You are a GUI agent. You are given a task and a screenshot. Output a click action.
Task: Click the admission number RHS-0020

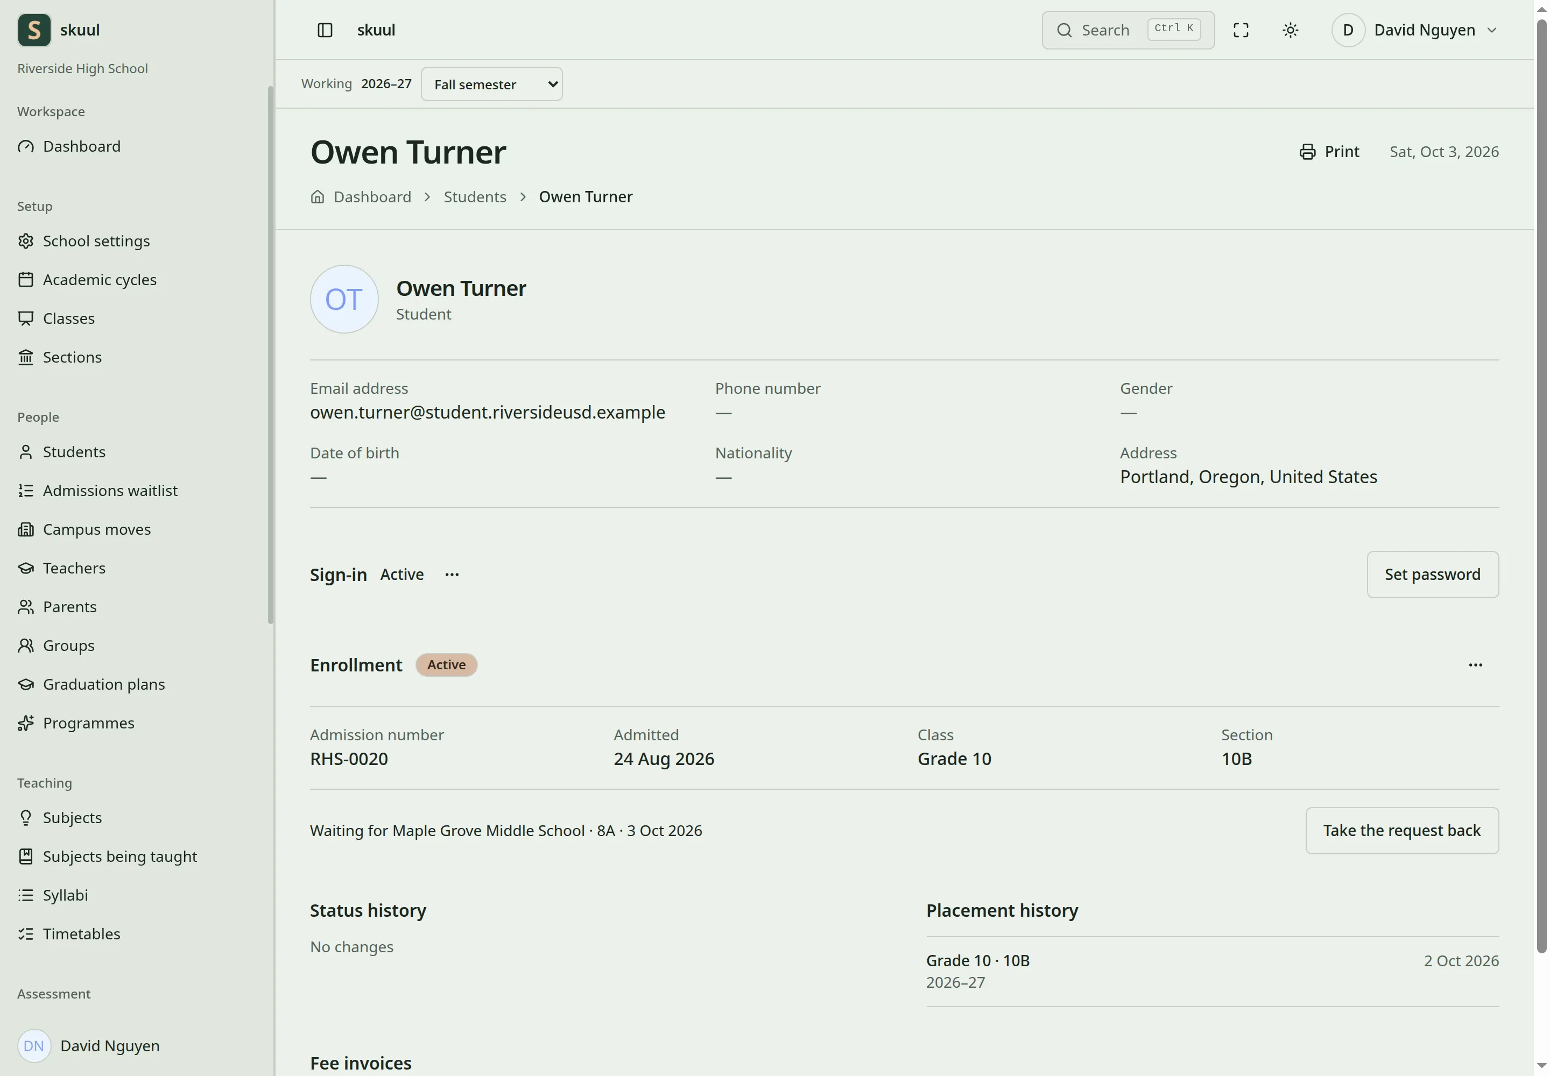pyautogui.click(x=349, y=759)
